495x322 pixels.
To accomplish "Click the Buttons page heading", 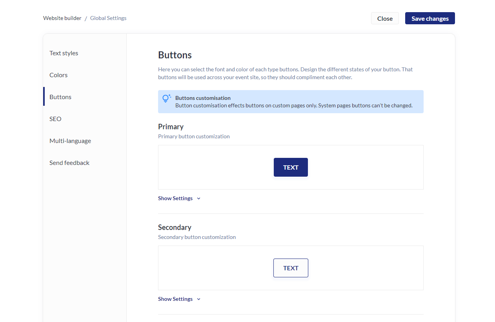I will click(x=175, y=55).
